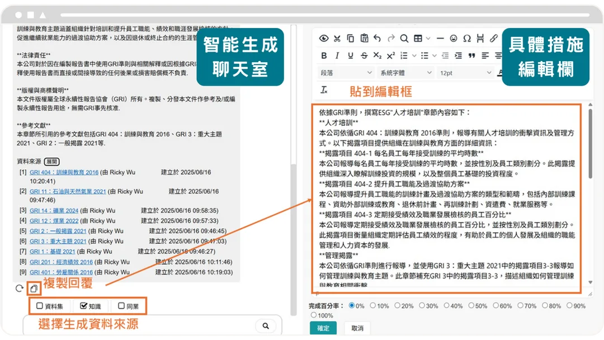Open the 系統字體 font dropdown
Viewport: 604px width, 340px height.
click(x=405, y=73)
